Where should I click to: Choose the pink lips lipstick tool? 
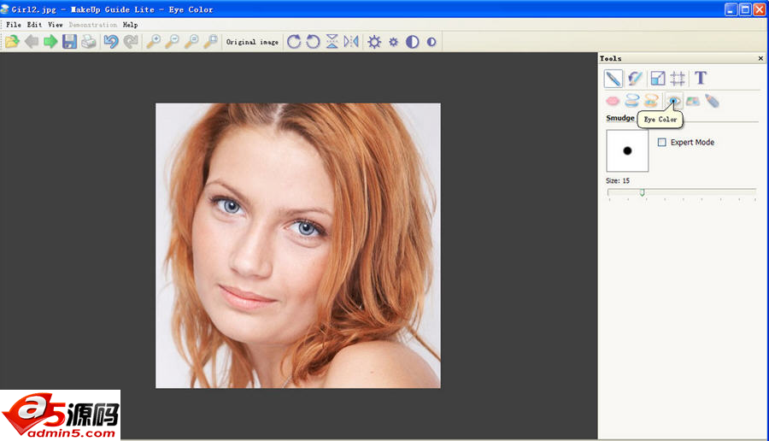tap(613, 101)
